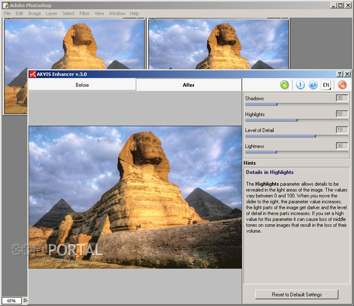Image resolution: width=354 pixels, height=306 pixels.
Task: Click the Lightness value field showing 30
Action: (x=342, y=146)
